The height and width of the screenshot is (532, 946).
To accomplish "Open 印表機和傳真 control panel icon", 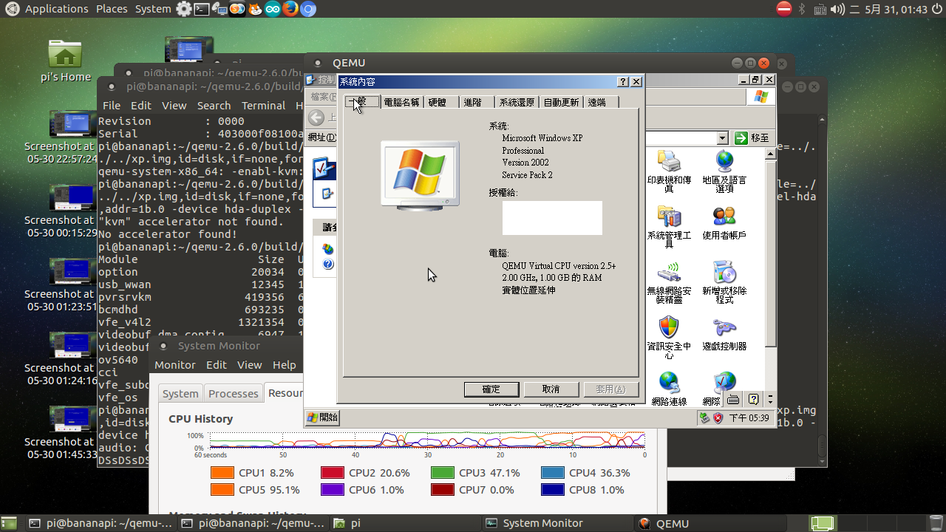I will tap(669, 171).
